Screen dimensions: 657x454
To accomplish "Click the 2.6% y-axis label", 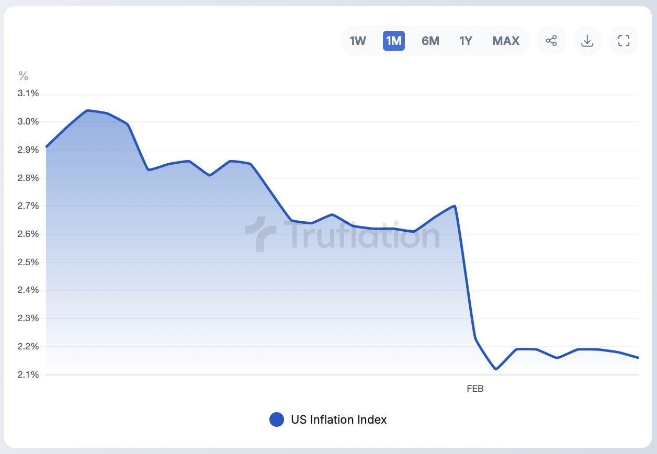I will pyautogui.click(x=29, y=234).
